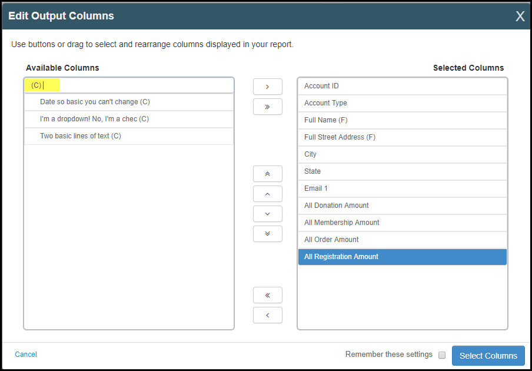This screenshot has height=371, width=532.
Task: Select 'Two basic lines of text (C)'
Action: [129, 136]
